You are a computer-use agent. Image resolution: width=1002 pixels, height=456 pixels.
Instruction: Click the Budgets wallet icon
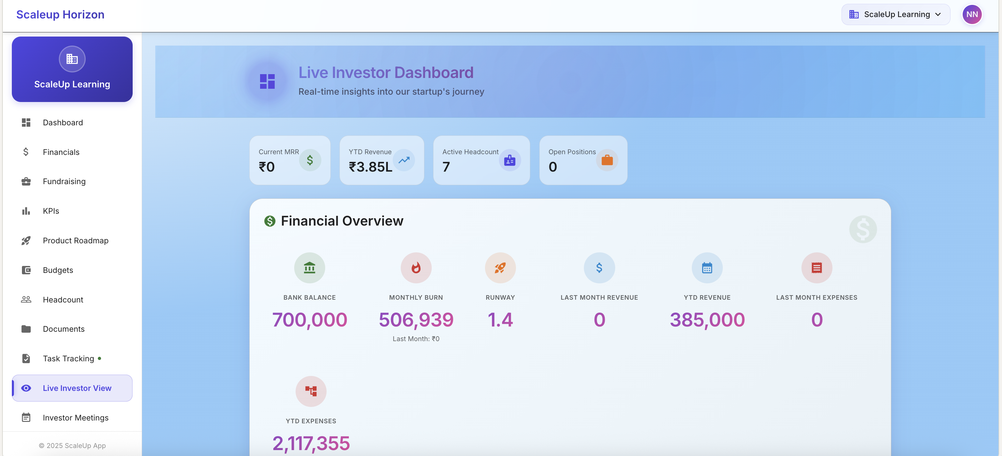coord(26,270)
